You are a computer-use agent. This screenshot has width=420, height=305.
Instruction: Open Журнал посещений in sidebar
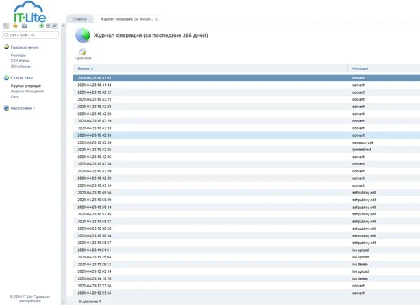pos(27,91)
